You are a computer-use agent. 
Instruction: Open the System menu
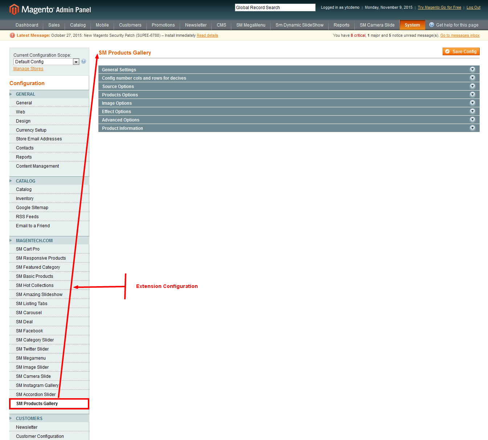click(412, 25)
